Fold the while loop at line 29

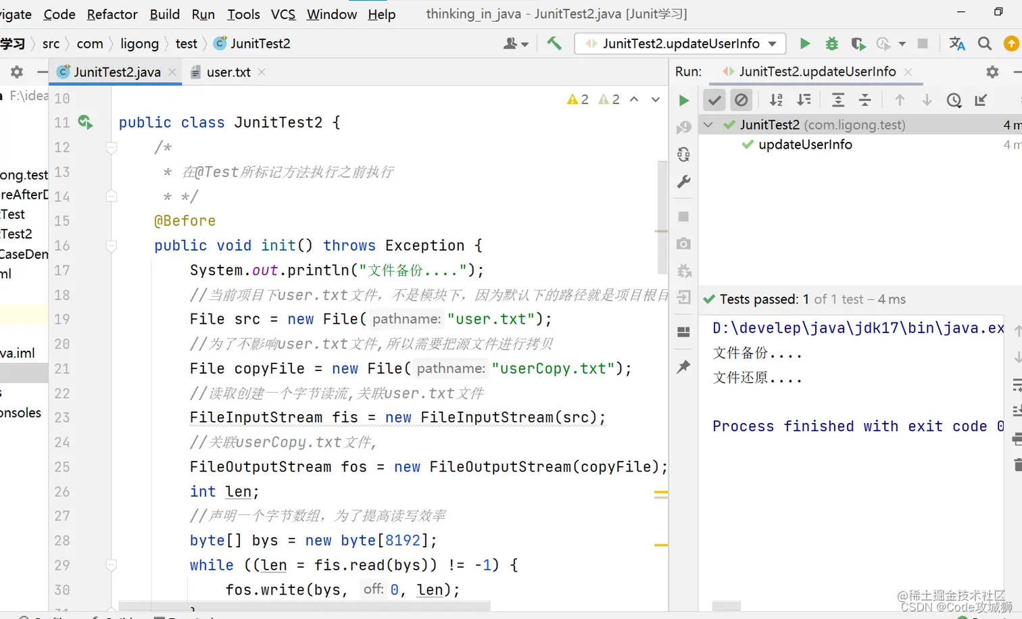click(112, 565)
